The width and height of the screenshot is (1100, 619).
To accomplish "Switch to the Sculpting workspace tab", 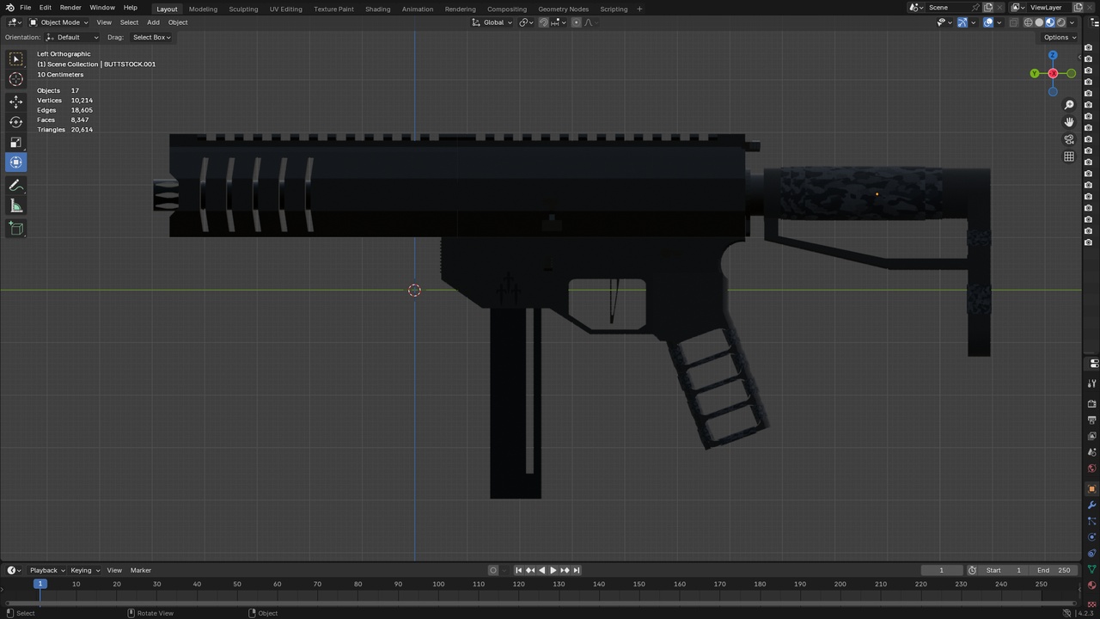I will (243, 9).
